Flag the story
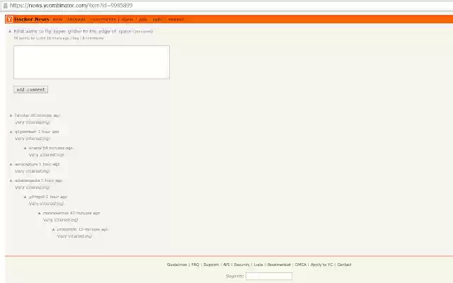Image resolution: width=453 pixels, height=283 pixels. 76,38
